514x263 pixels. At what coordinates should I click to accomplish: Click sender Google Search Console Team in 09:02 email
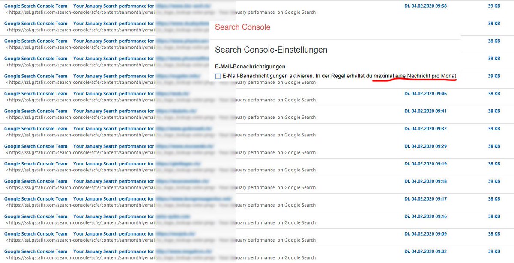pos(36,251)
